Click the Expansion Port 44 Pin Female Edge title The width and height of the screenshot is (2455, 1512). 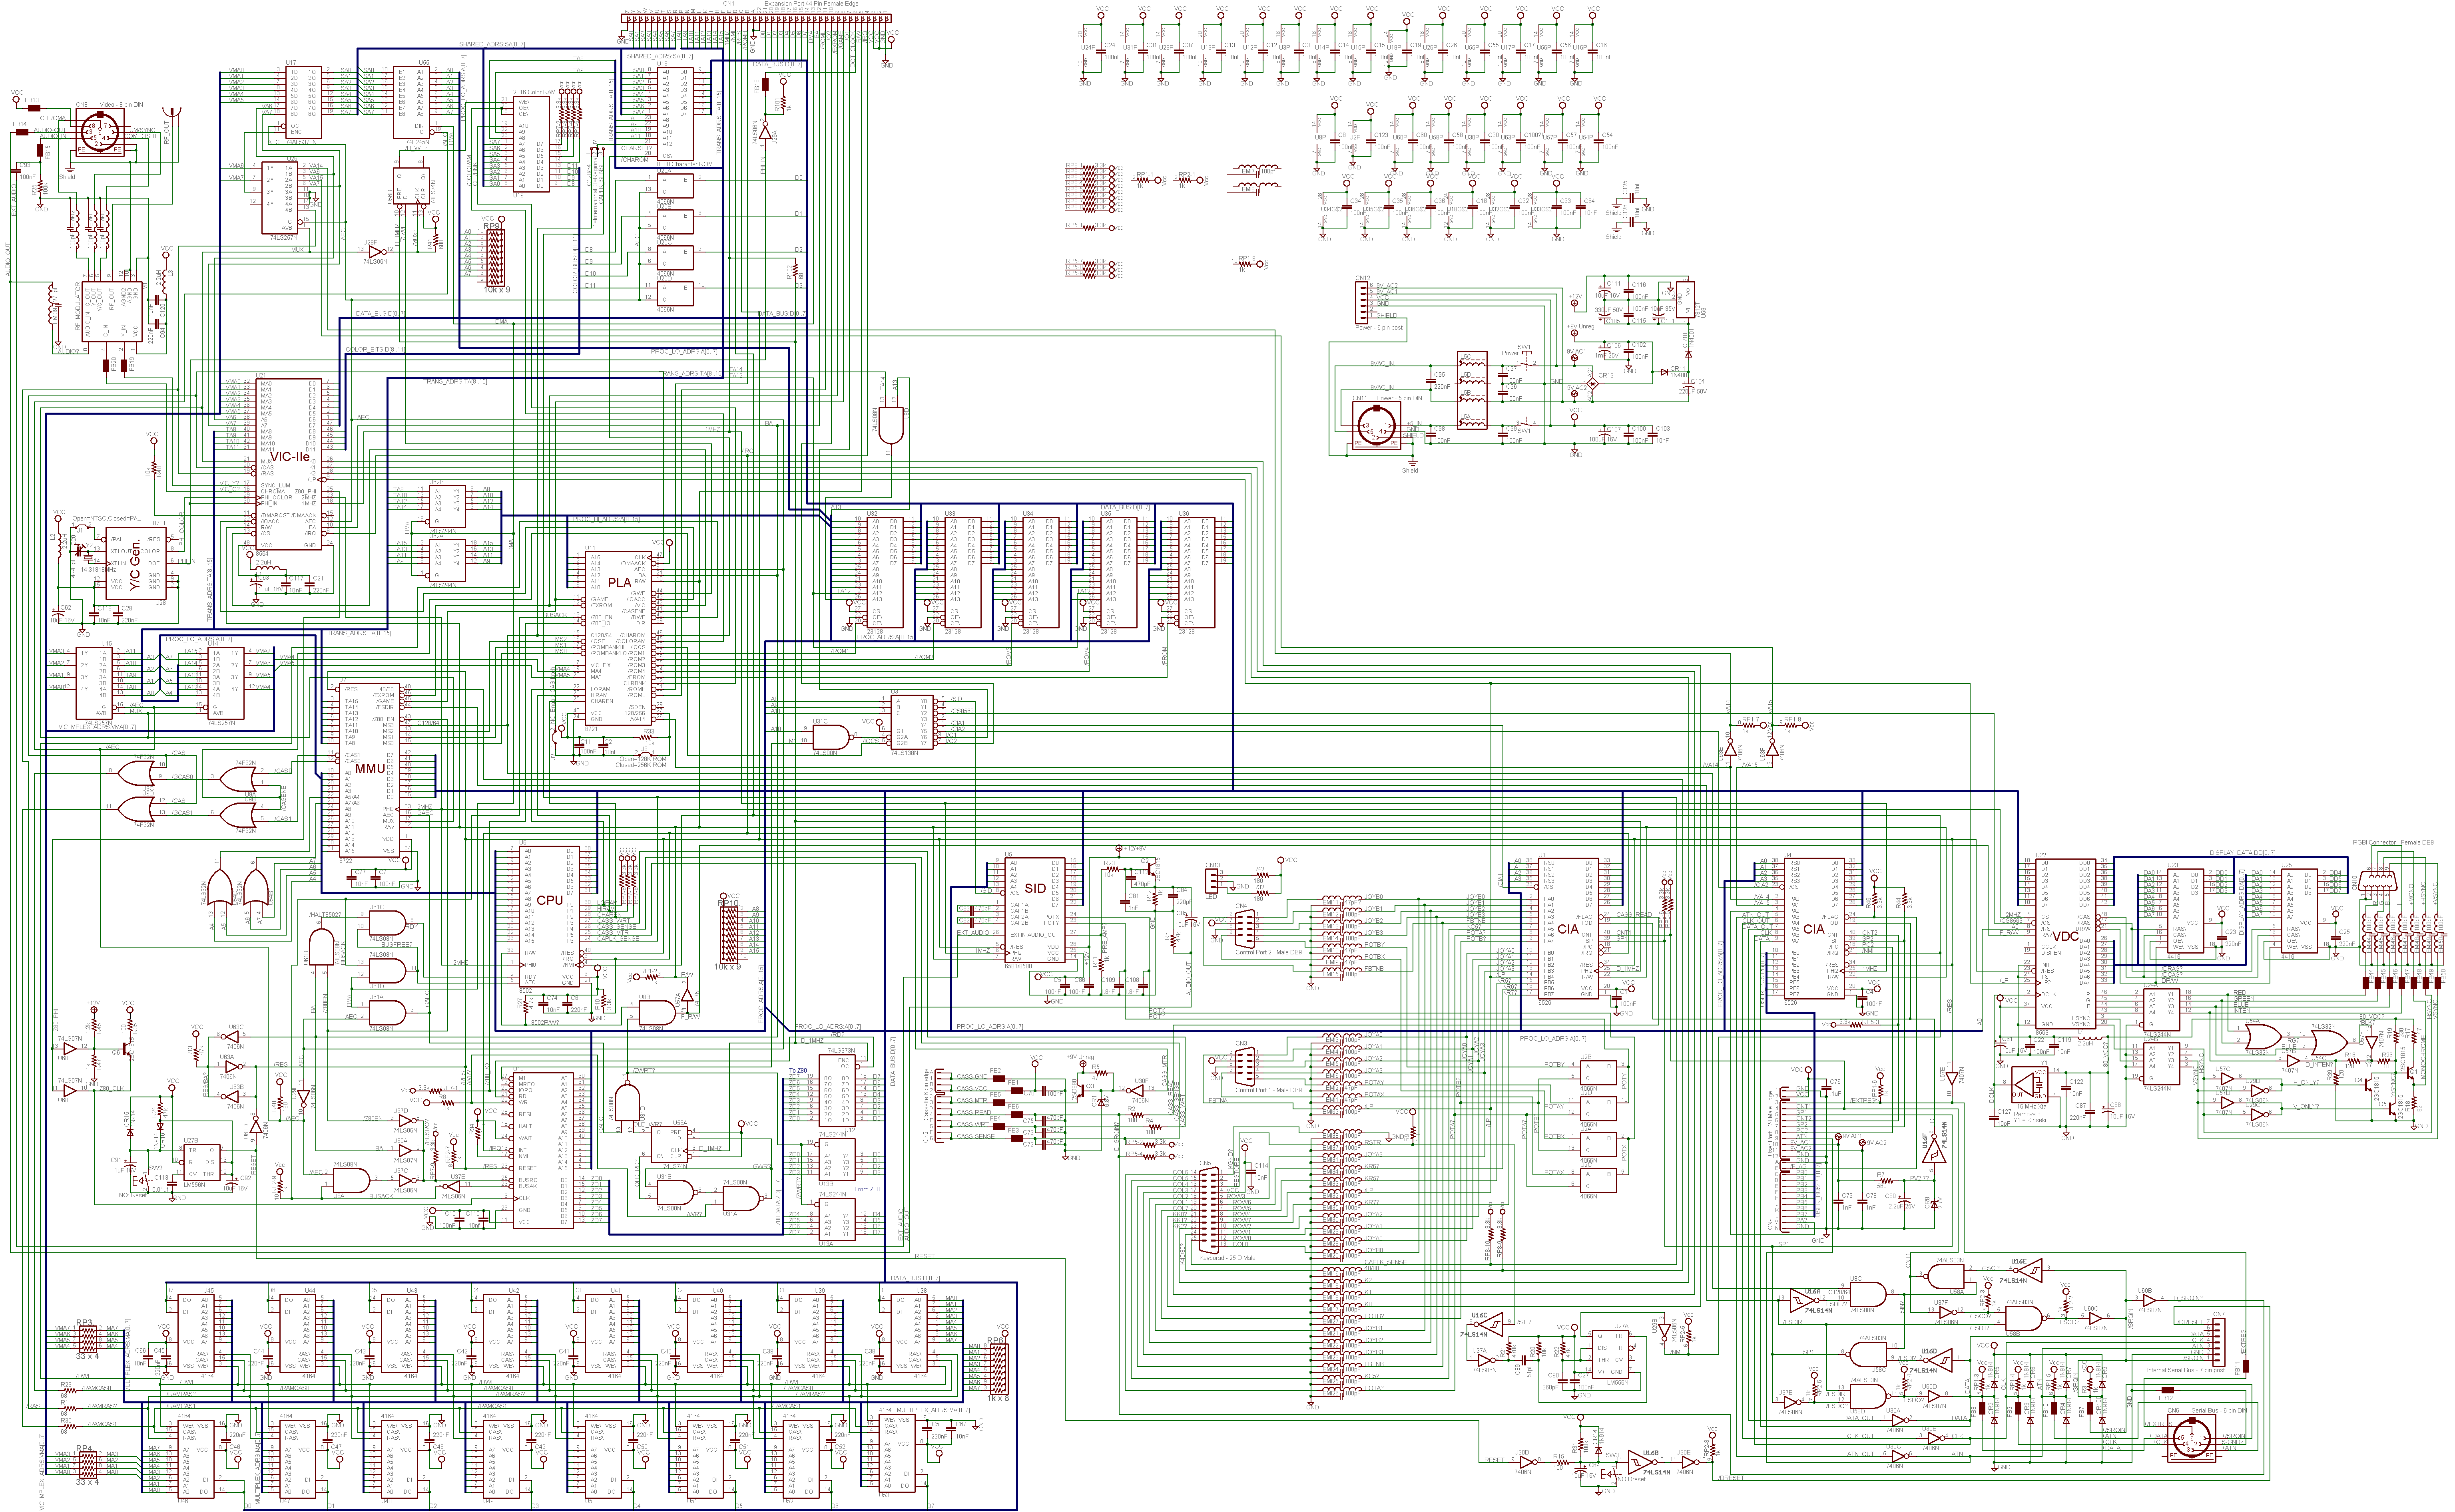pos(811,4)
